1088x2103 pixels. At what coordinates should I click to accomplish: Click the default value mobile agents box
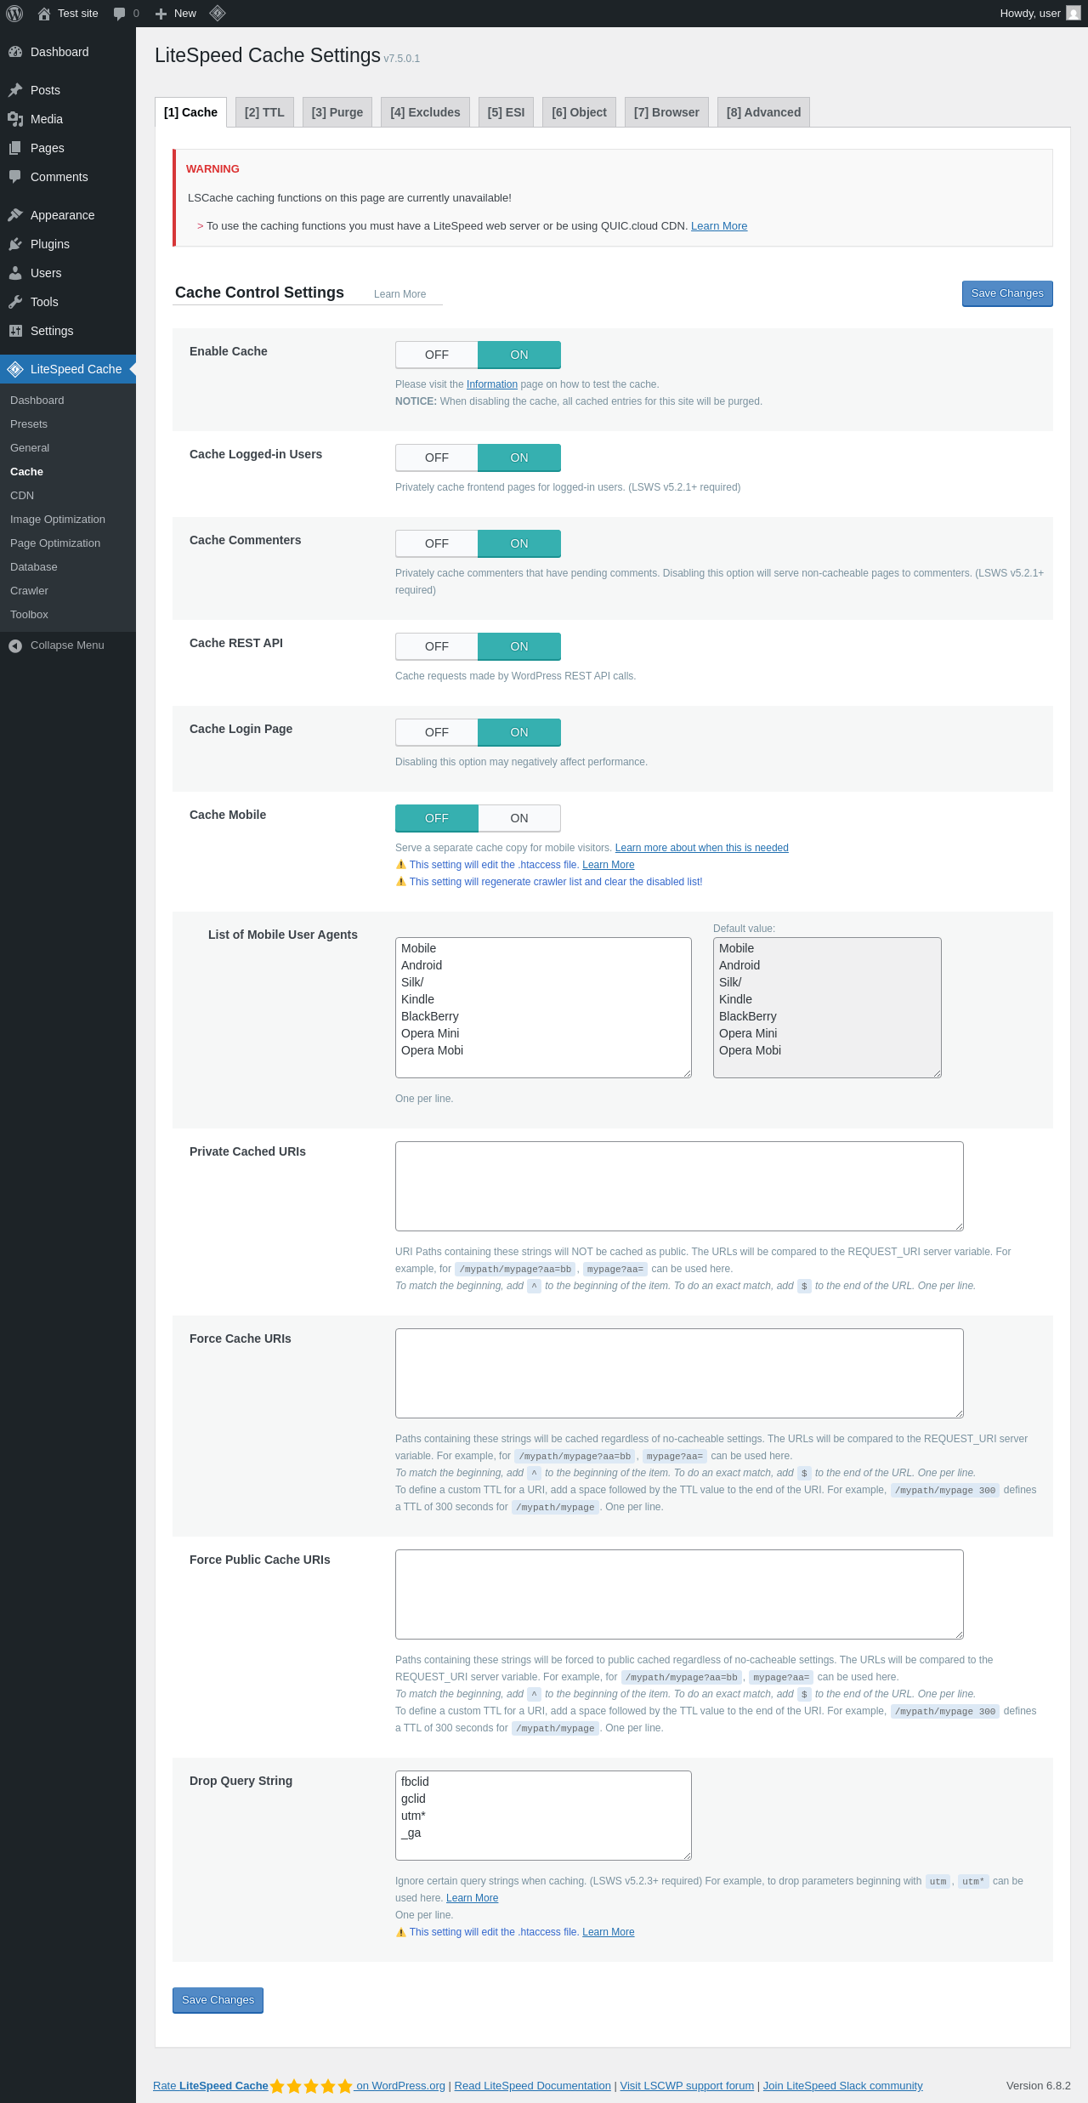[x=827, y=1008]
